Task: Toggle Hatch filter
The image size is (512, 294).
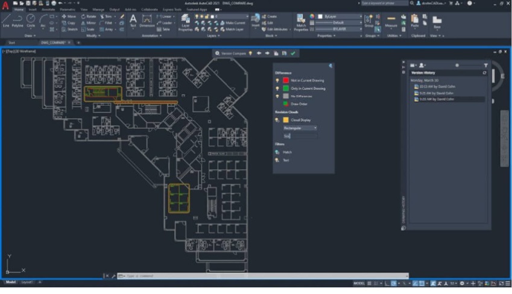Action: [x=277, y=152]
